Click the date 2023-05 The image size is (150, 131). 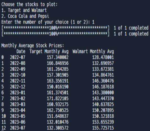tap(18, 116)
